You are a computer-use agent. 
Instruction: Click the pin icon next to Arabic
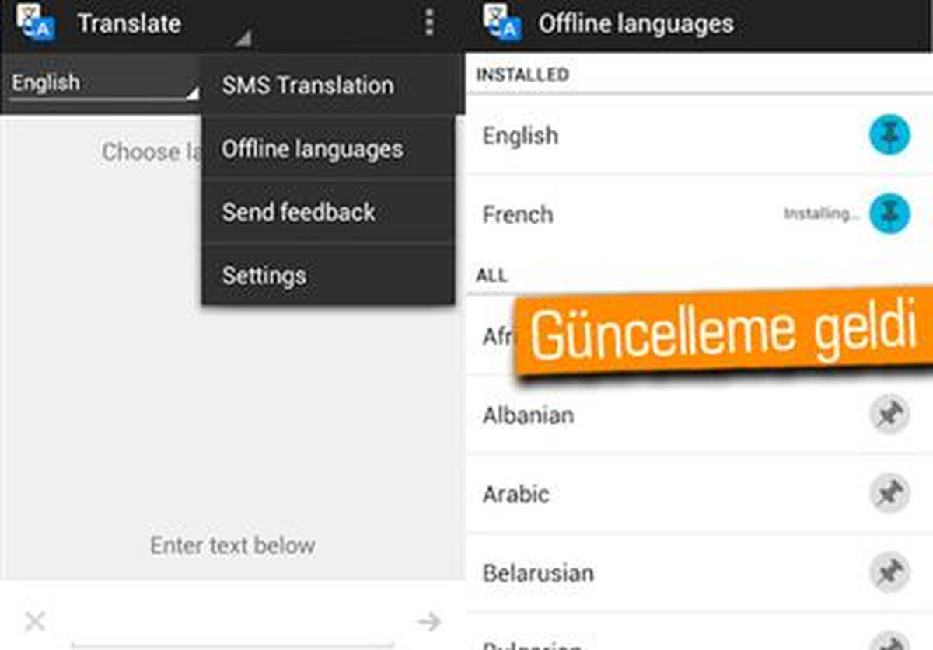point(889,493)
